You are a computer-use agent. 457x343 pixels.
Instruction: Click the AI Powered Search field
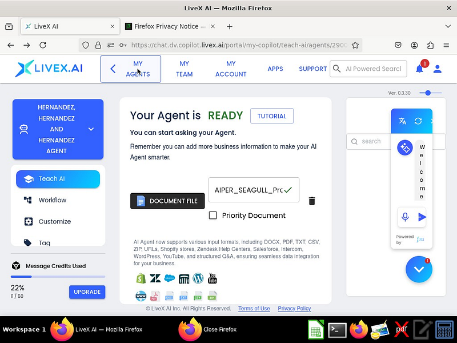(x=368, y=69)
